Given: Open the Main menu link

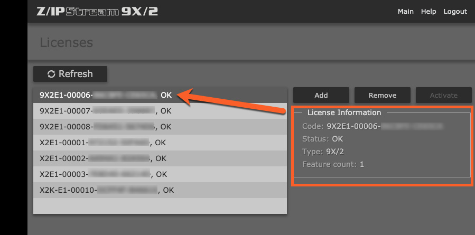Looking at the screenshot, I should point(405,12).
